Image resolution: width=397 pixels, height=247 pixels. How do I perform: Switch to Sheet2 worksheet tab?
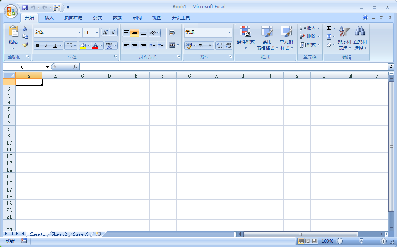(59, 234)
